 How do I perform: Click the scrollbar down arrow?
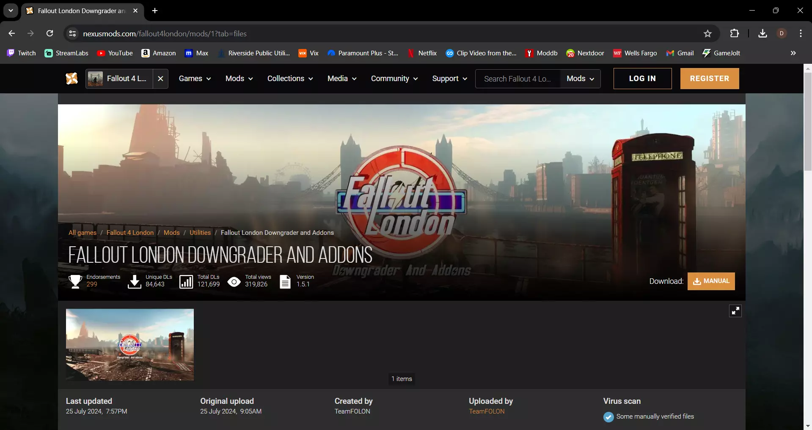(x=808, y=426)
